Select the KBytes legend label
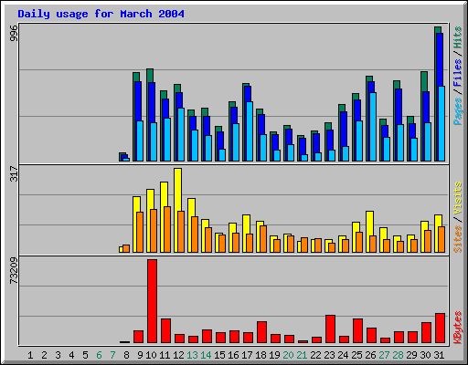 (457, 328)
